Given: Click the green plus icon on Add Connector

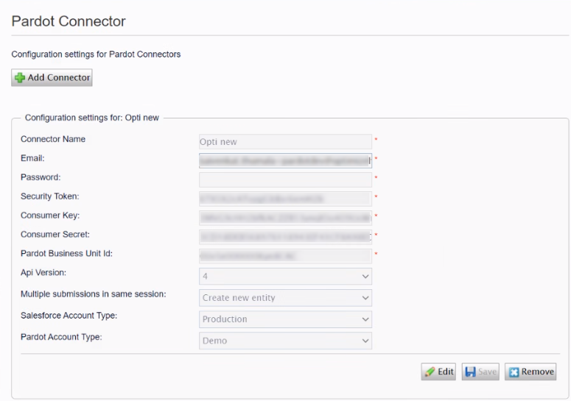Looking at the screenshot, I should tap(20, 77).
